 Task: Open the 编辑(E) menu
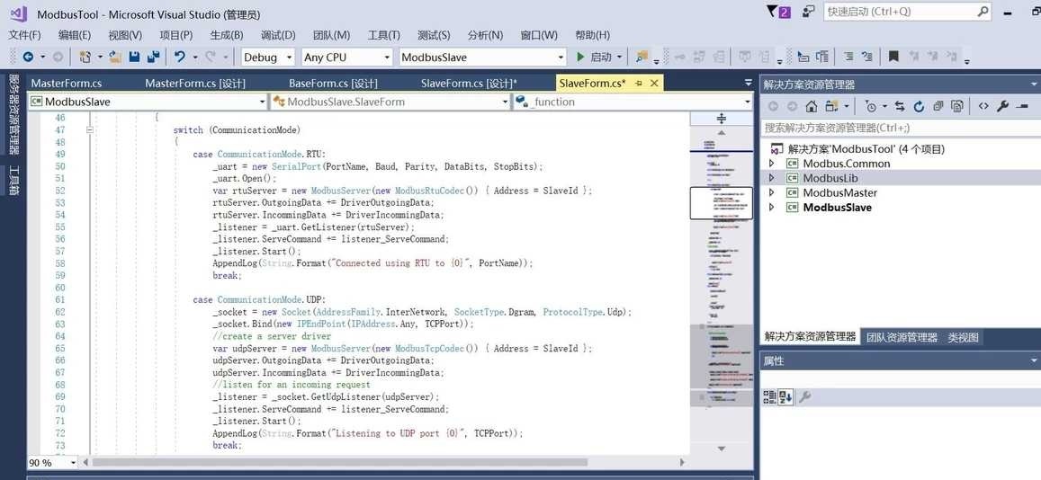pos(75,35)
